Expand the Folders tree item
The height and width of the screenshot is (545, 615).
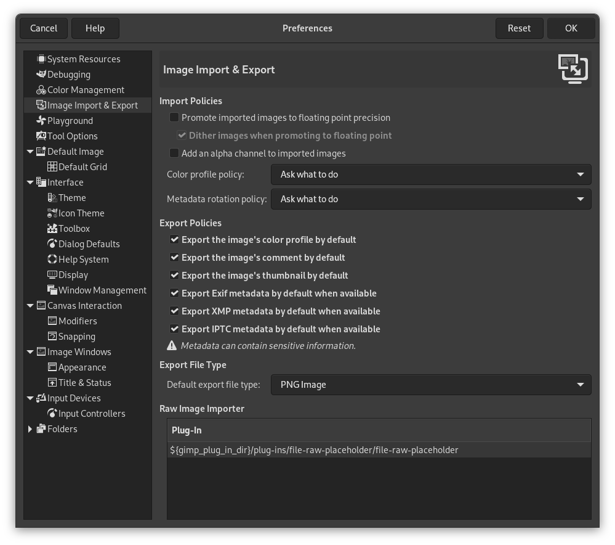(x=30, y=428)
